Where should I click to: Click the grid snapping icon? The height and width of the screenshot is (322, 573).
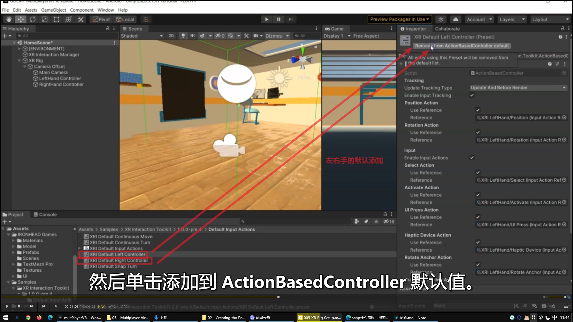tap(146, 19)
